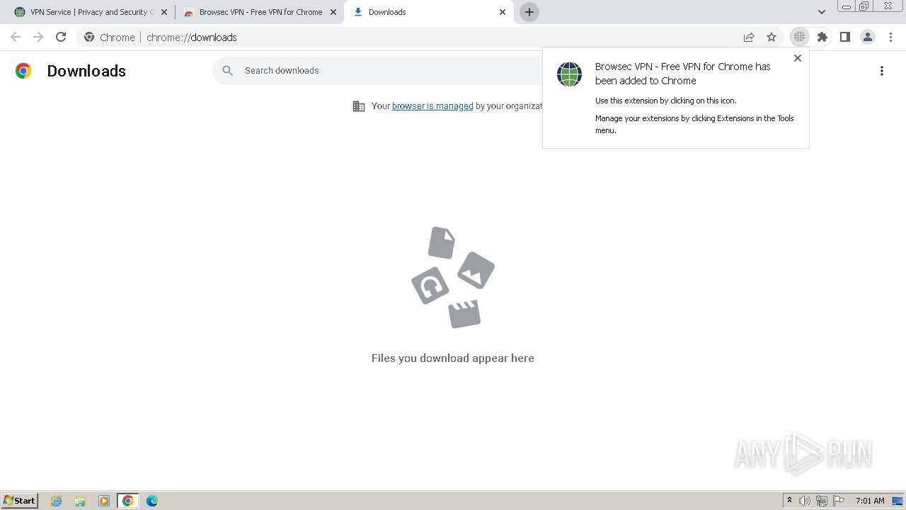Dismiss the Browsec extension added popup
Screen dimensions: 906x510
coord(798,58)
